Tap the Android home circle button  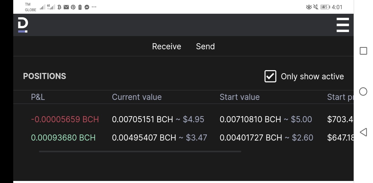pyautogui.click(x=363, y=91)
